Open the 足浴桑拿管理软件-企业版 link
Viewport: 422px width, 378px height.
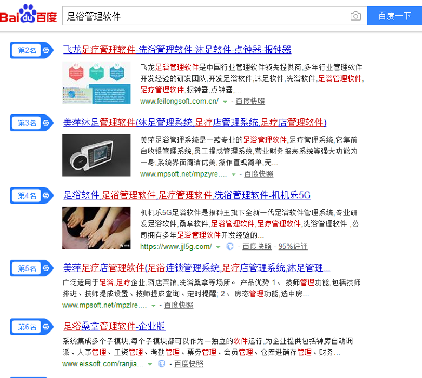tap(114, 326)
